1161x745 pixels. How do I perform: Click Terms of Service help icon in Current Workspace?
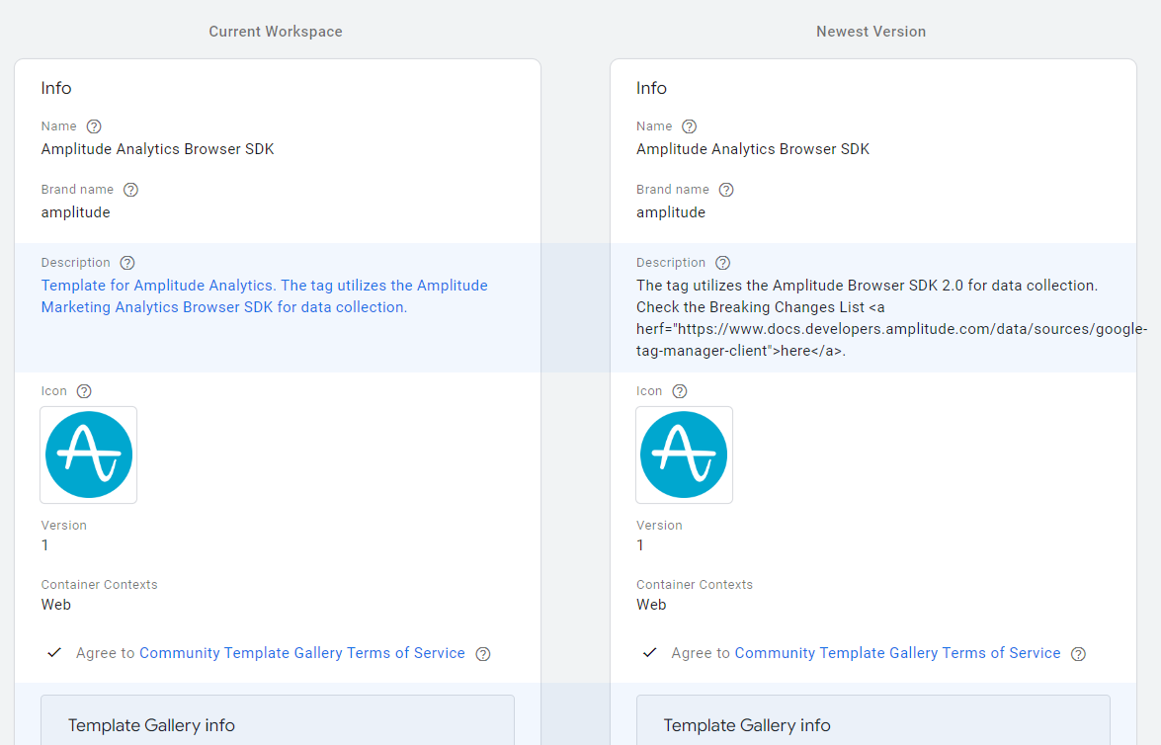point(483,654)
